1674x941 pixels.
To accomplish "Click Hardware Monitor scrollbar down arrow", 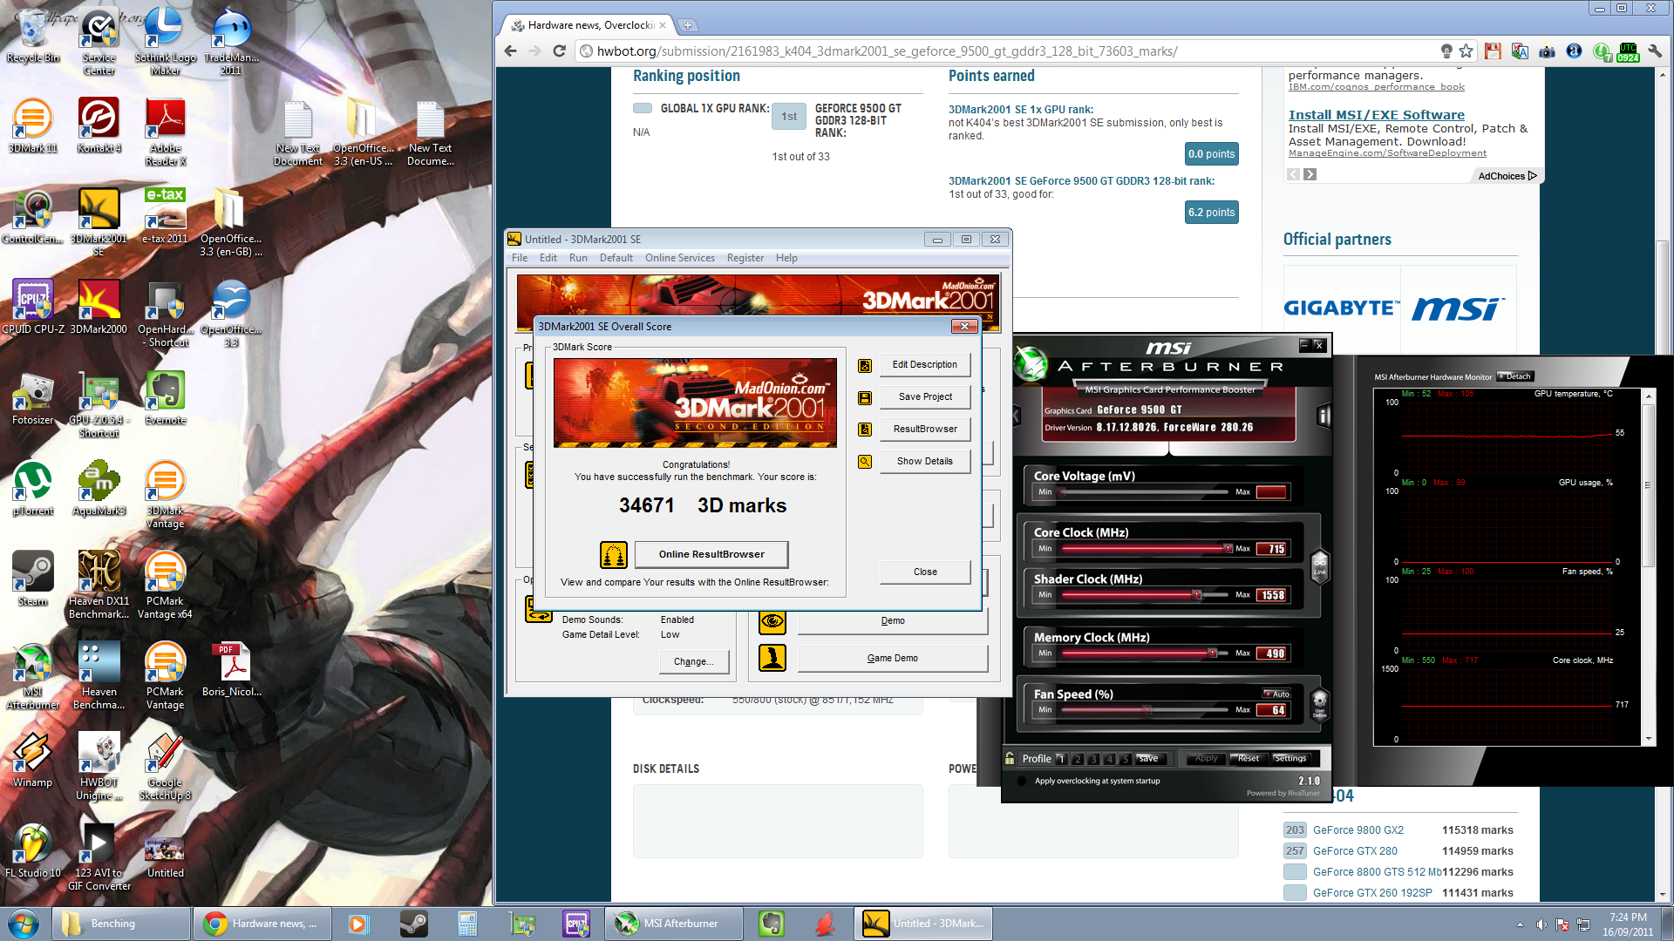I will [x=1648, y=740].
